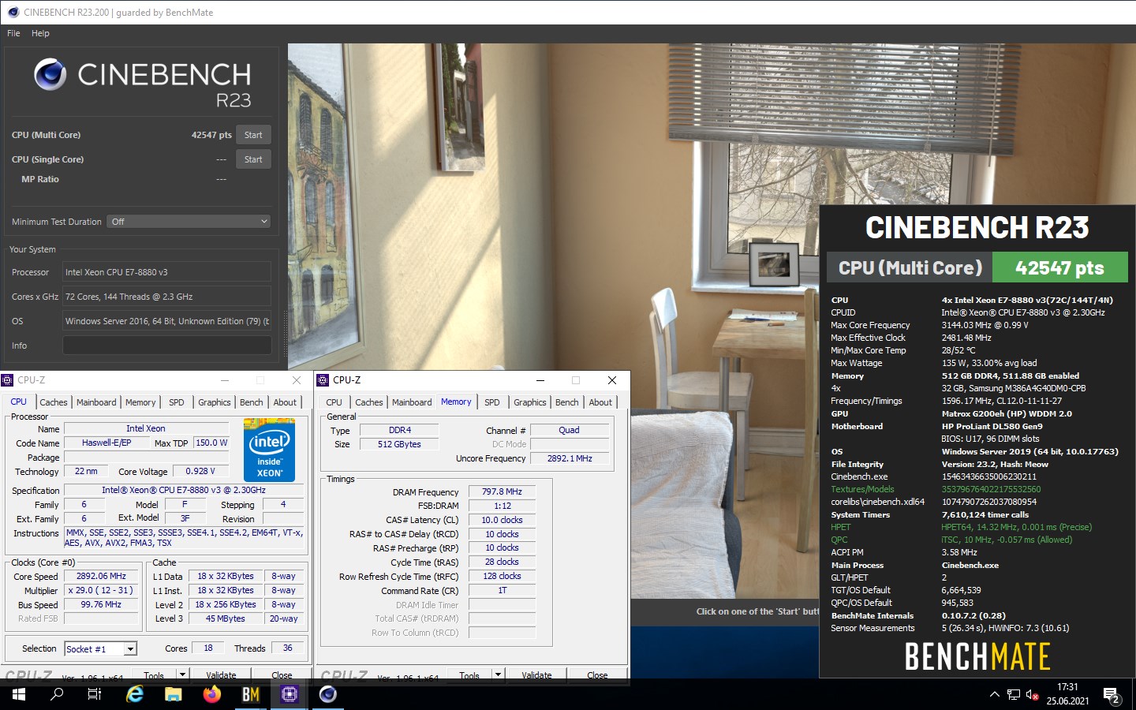Select SPD tab in right CPU-Z

492,402
